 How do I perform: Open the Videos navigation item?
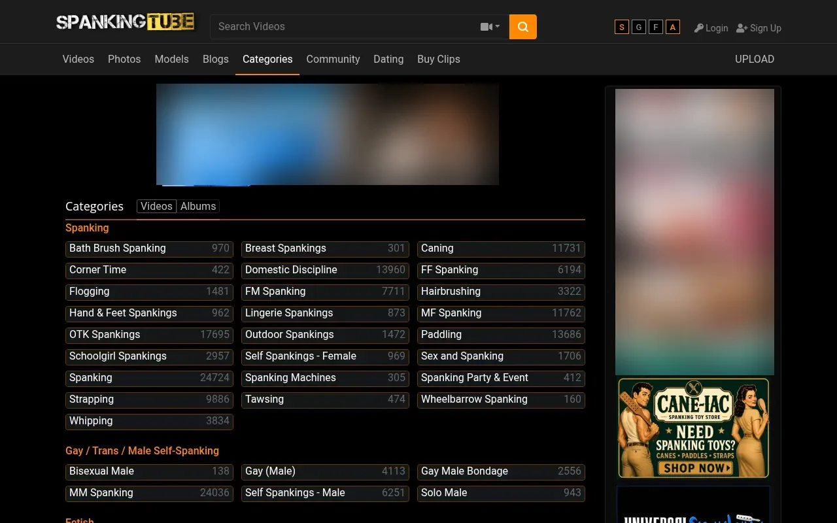click(x=78, y=59)
